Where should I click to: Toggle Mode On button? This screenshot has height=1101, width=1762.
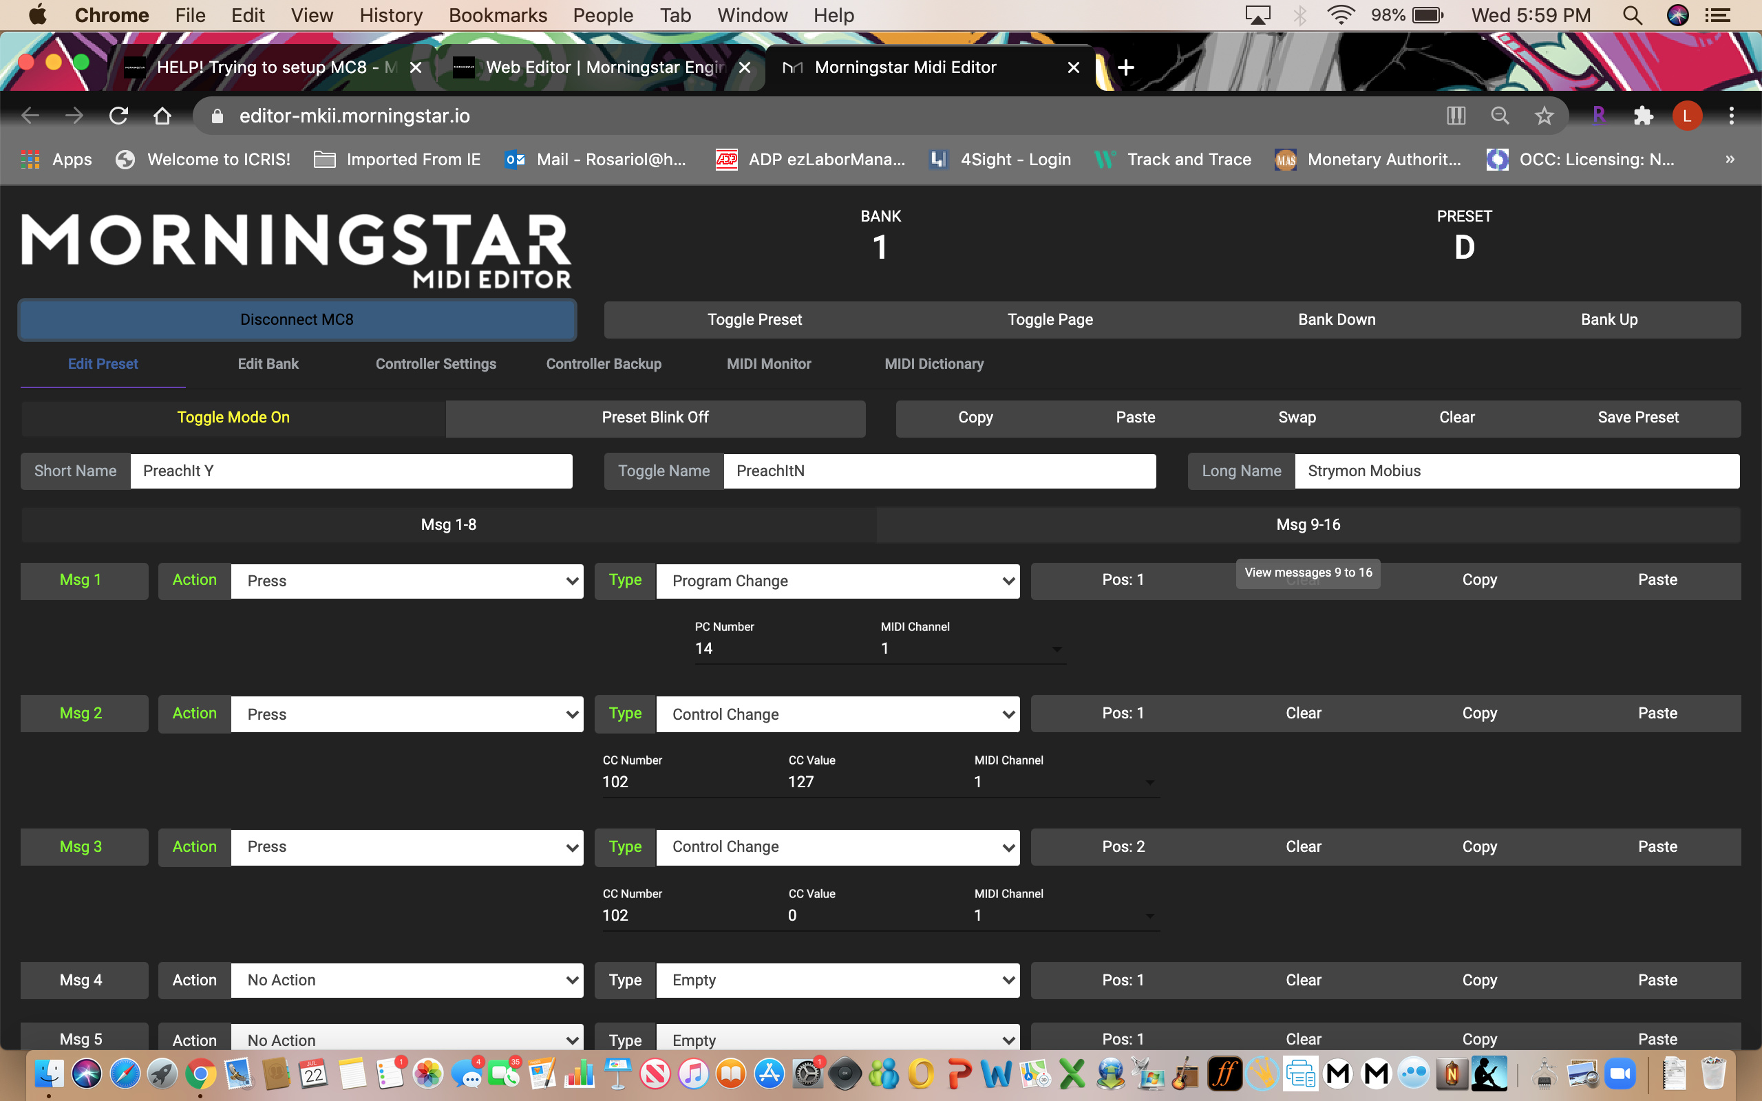click(233, 417)
